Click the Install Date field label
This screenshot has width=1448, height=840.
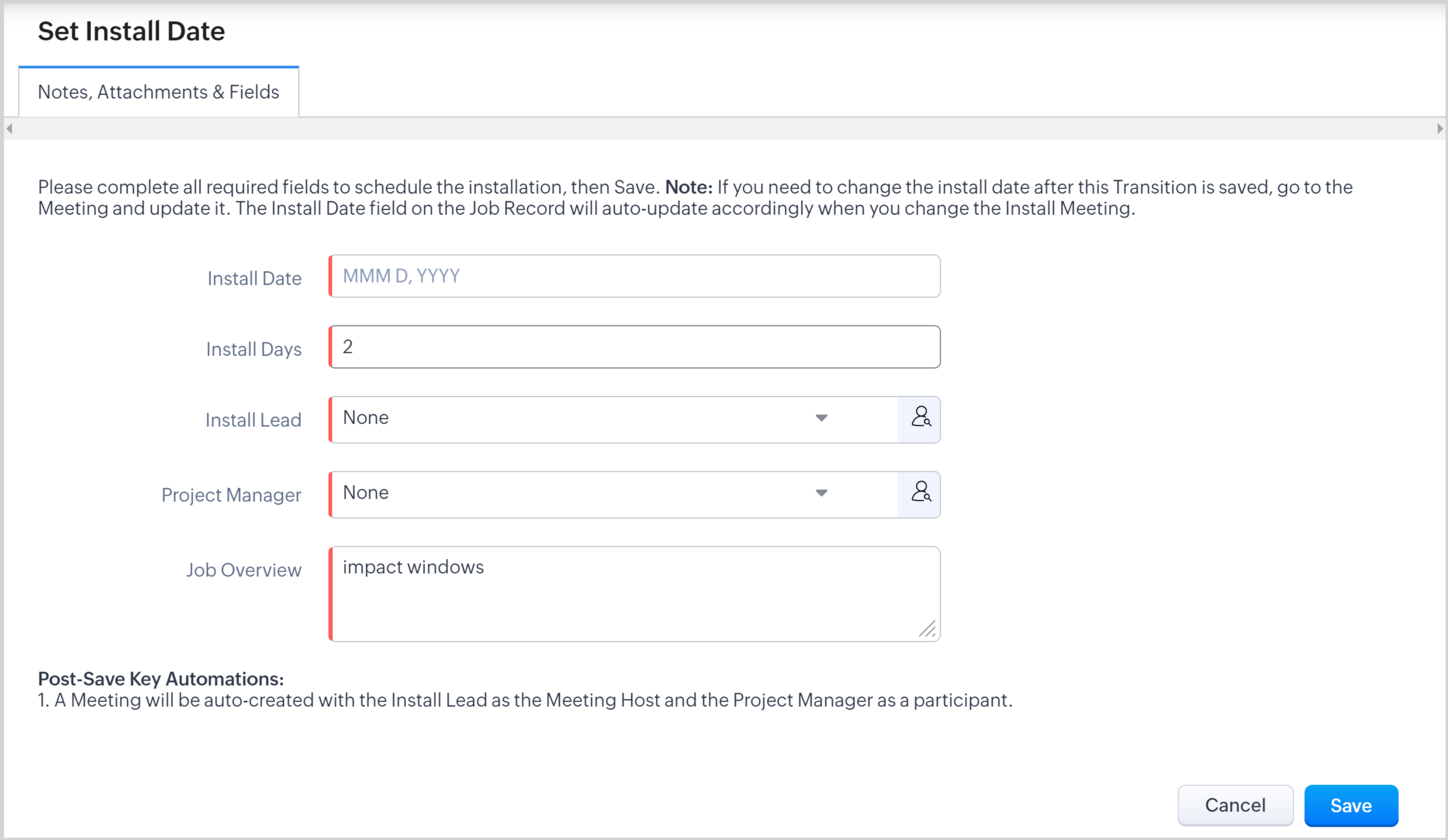coord(255,278)
